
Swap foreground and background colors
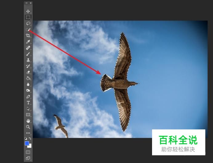click(x=30, y=138)
